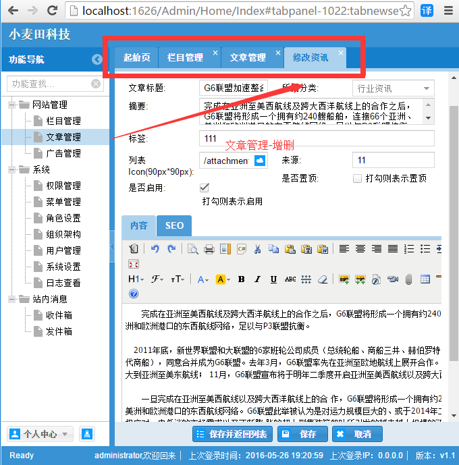Copy selection using the copy icon

pos(273,248)
